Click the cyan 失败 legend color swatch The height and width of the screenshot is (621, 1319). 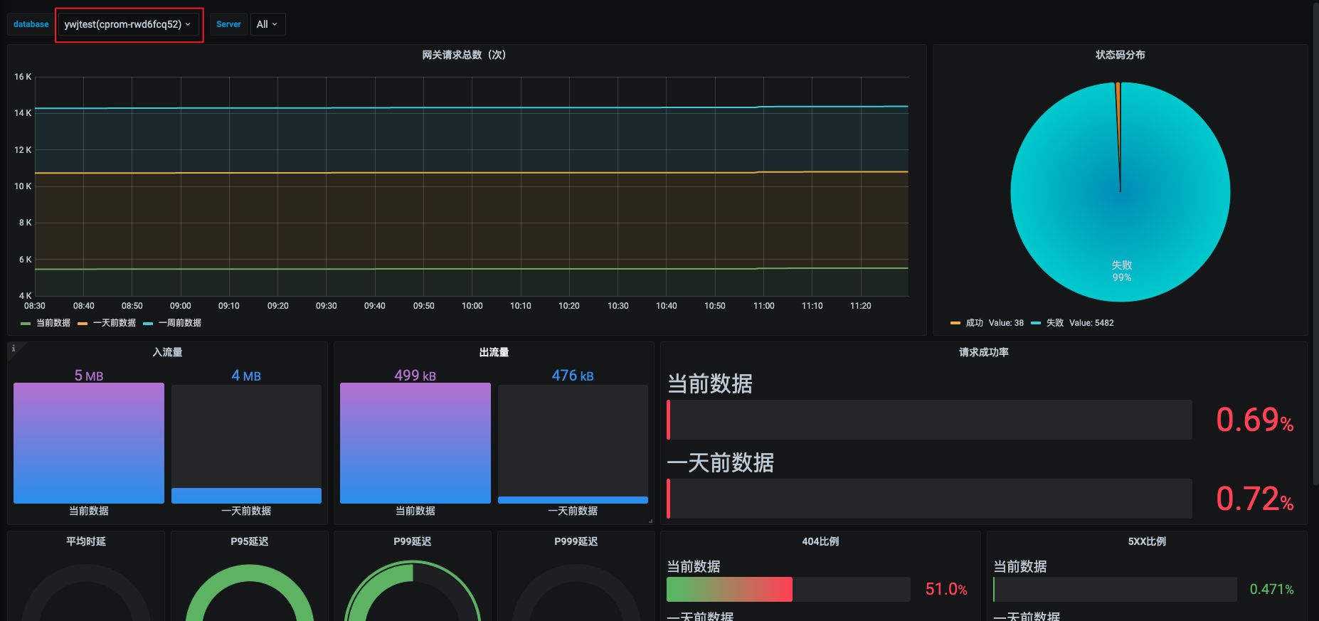1036,324
